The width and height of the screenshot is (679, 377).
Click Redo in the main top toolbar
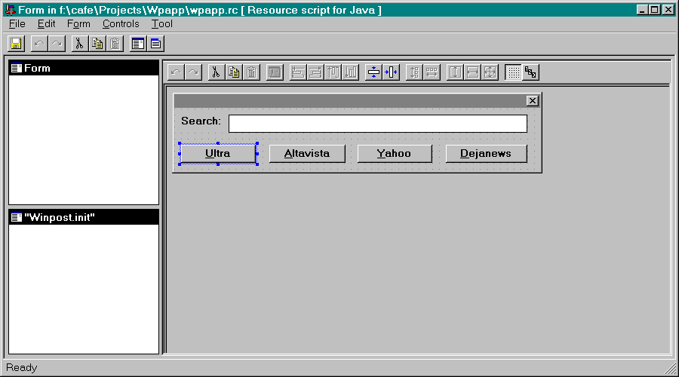[57, 44]
